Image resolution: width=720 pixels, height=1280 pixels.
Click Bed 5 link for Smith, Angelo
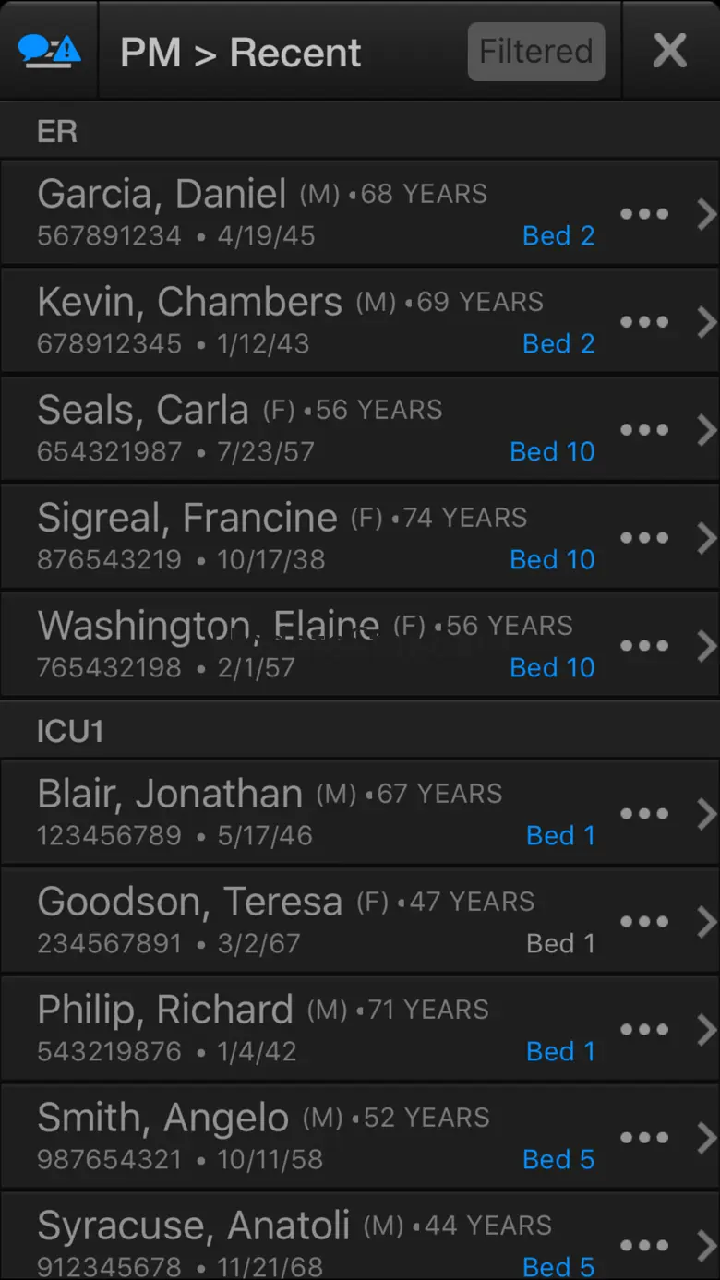click(558, 1160)
